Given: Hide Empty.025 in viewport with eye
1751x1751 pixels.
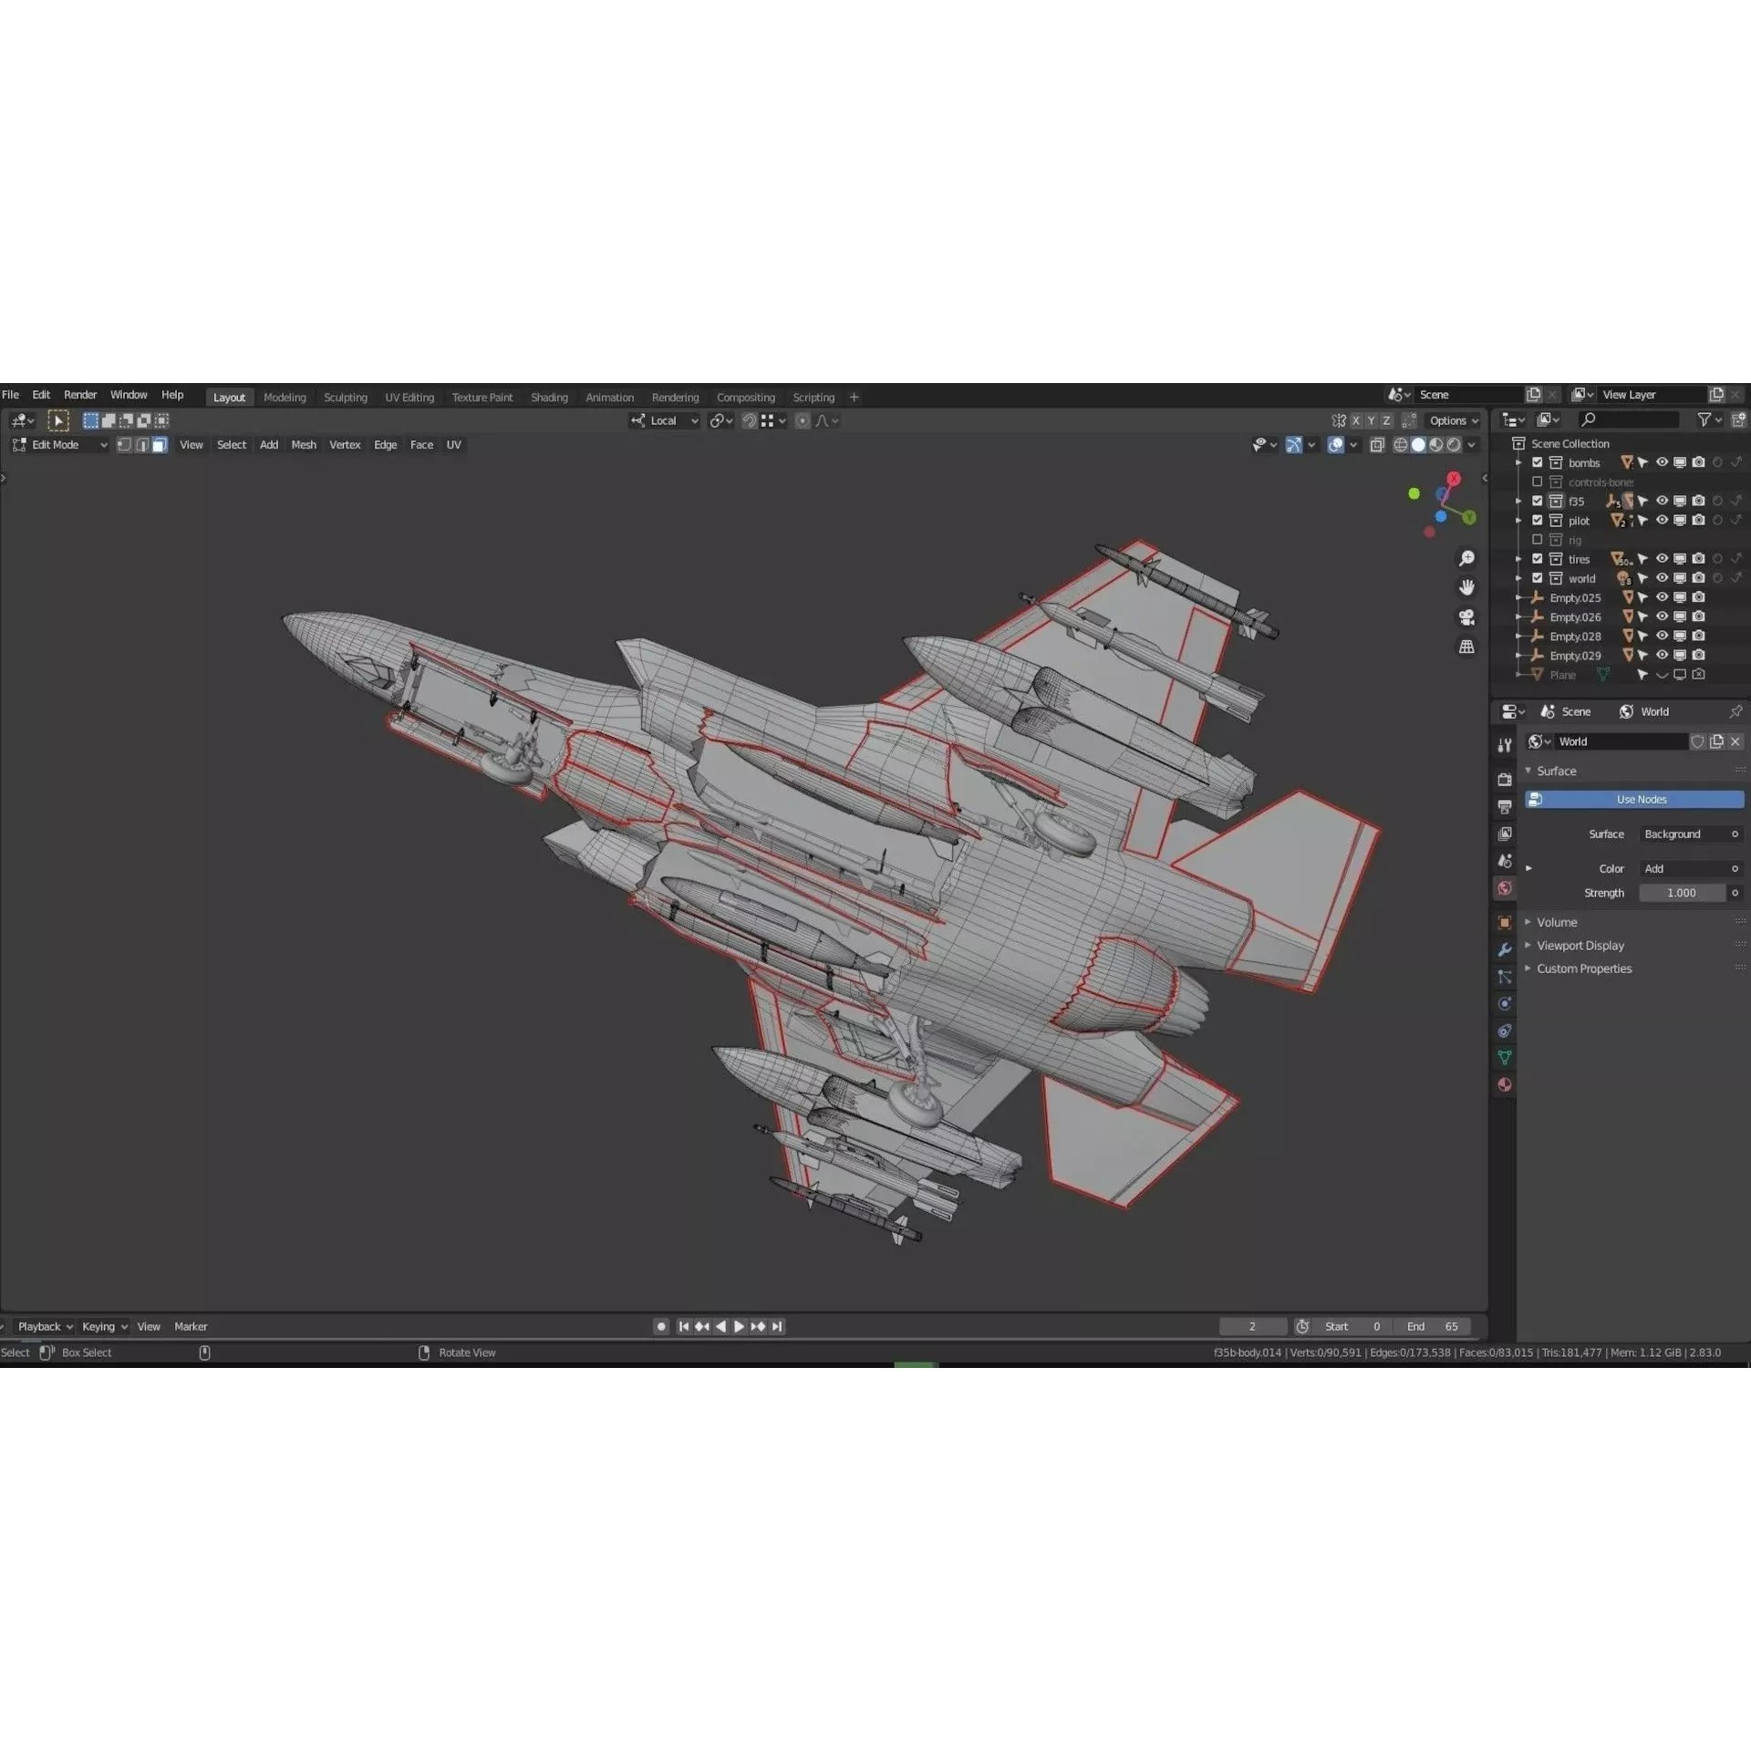Looking at the screenshot, I should [1662, 597].
